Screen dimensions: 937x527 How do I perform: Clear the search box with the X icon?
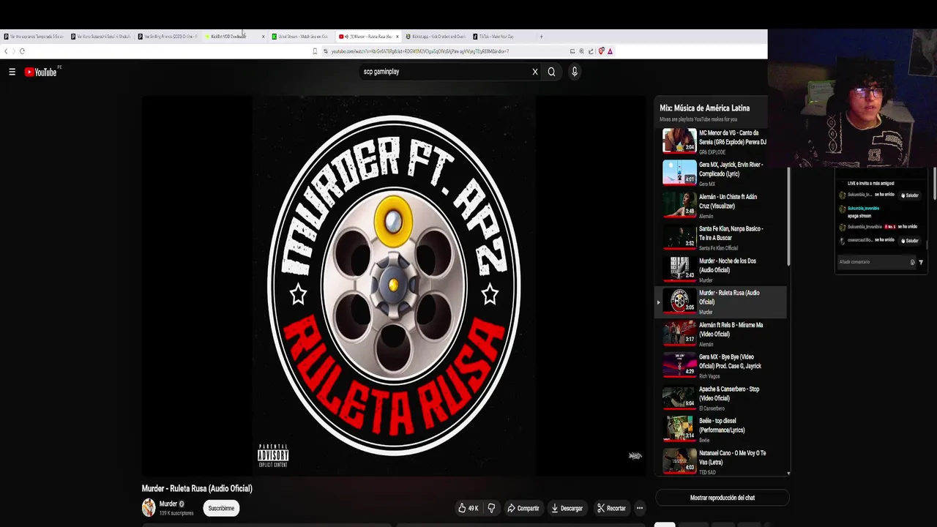[535, 72]
